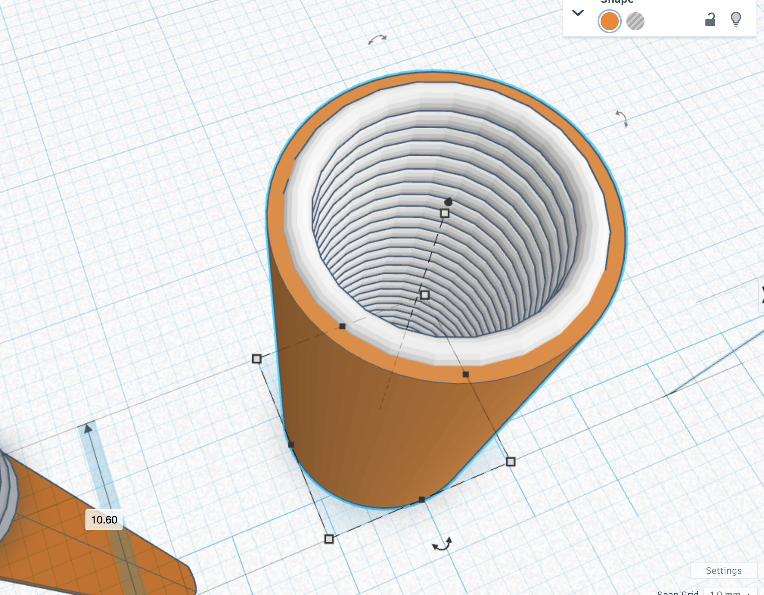This screenshot has height=595, width=764.
Task: Collapse the Shape panel with the chevron
Action: point(578,13)
